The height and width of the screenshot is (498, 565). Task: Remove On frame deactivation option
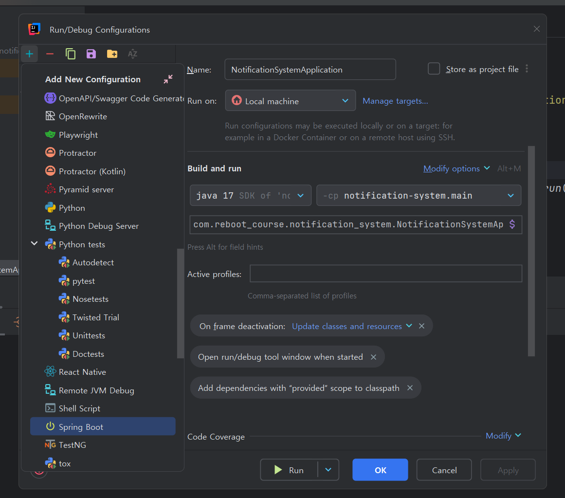pos(421,326)
